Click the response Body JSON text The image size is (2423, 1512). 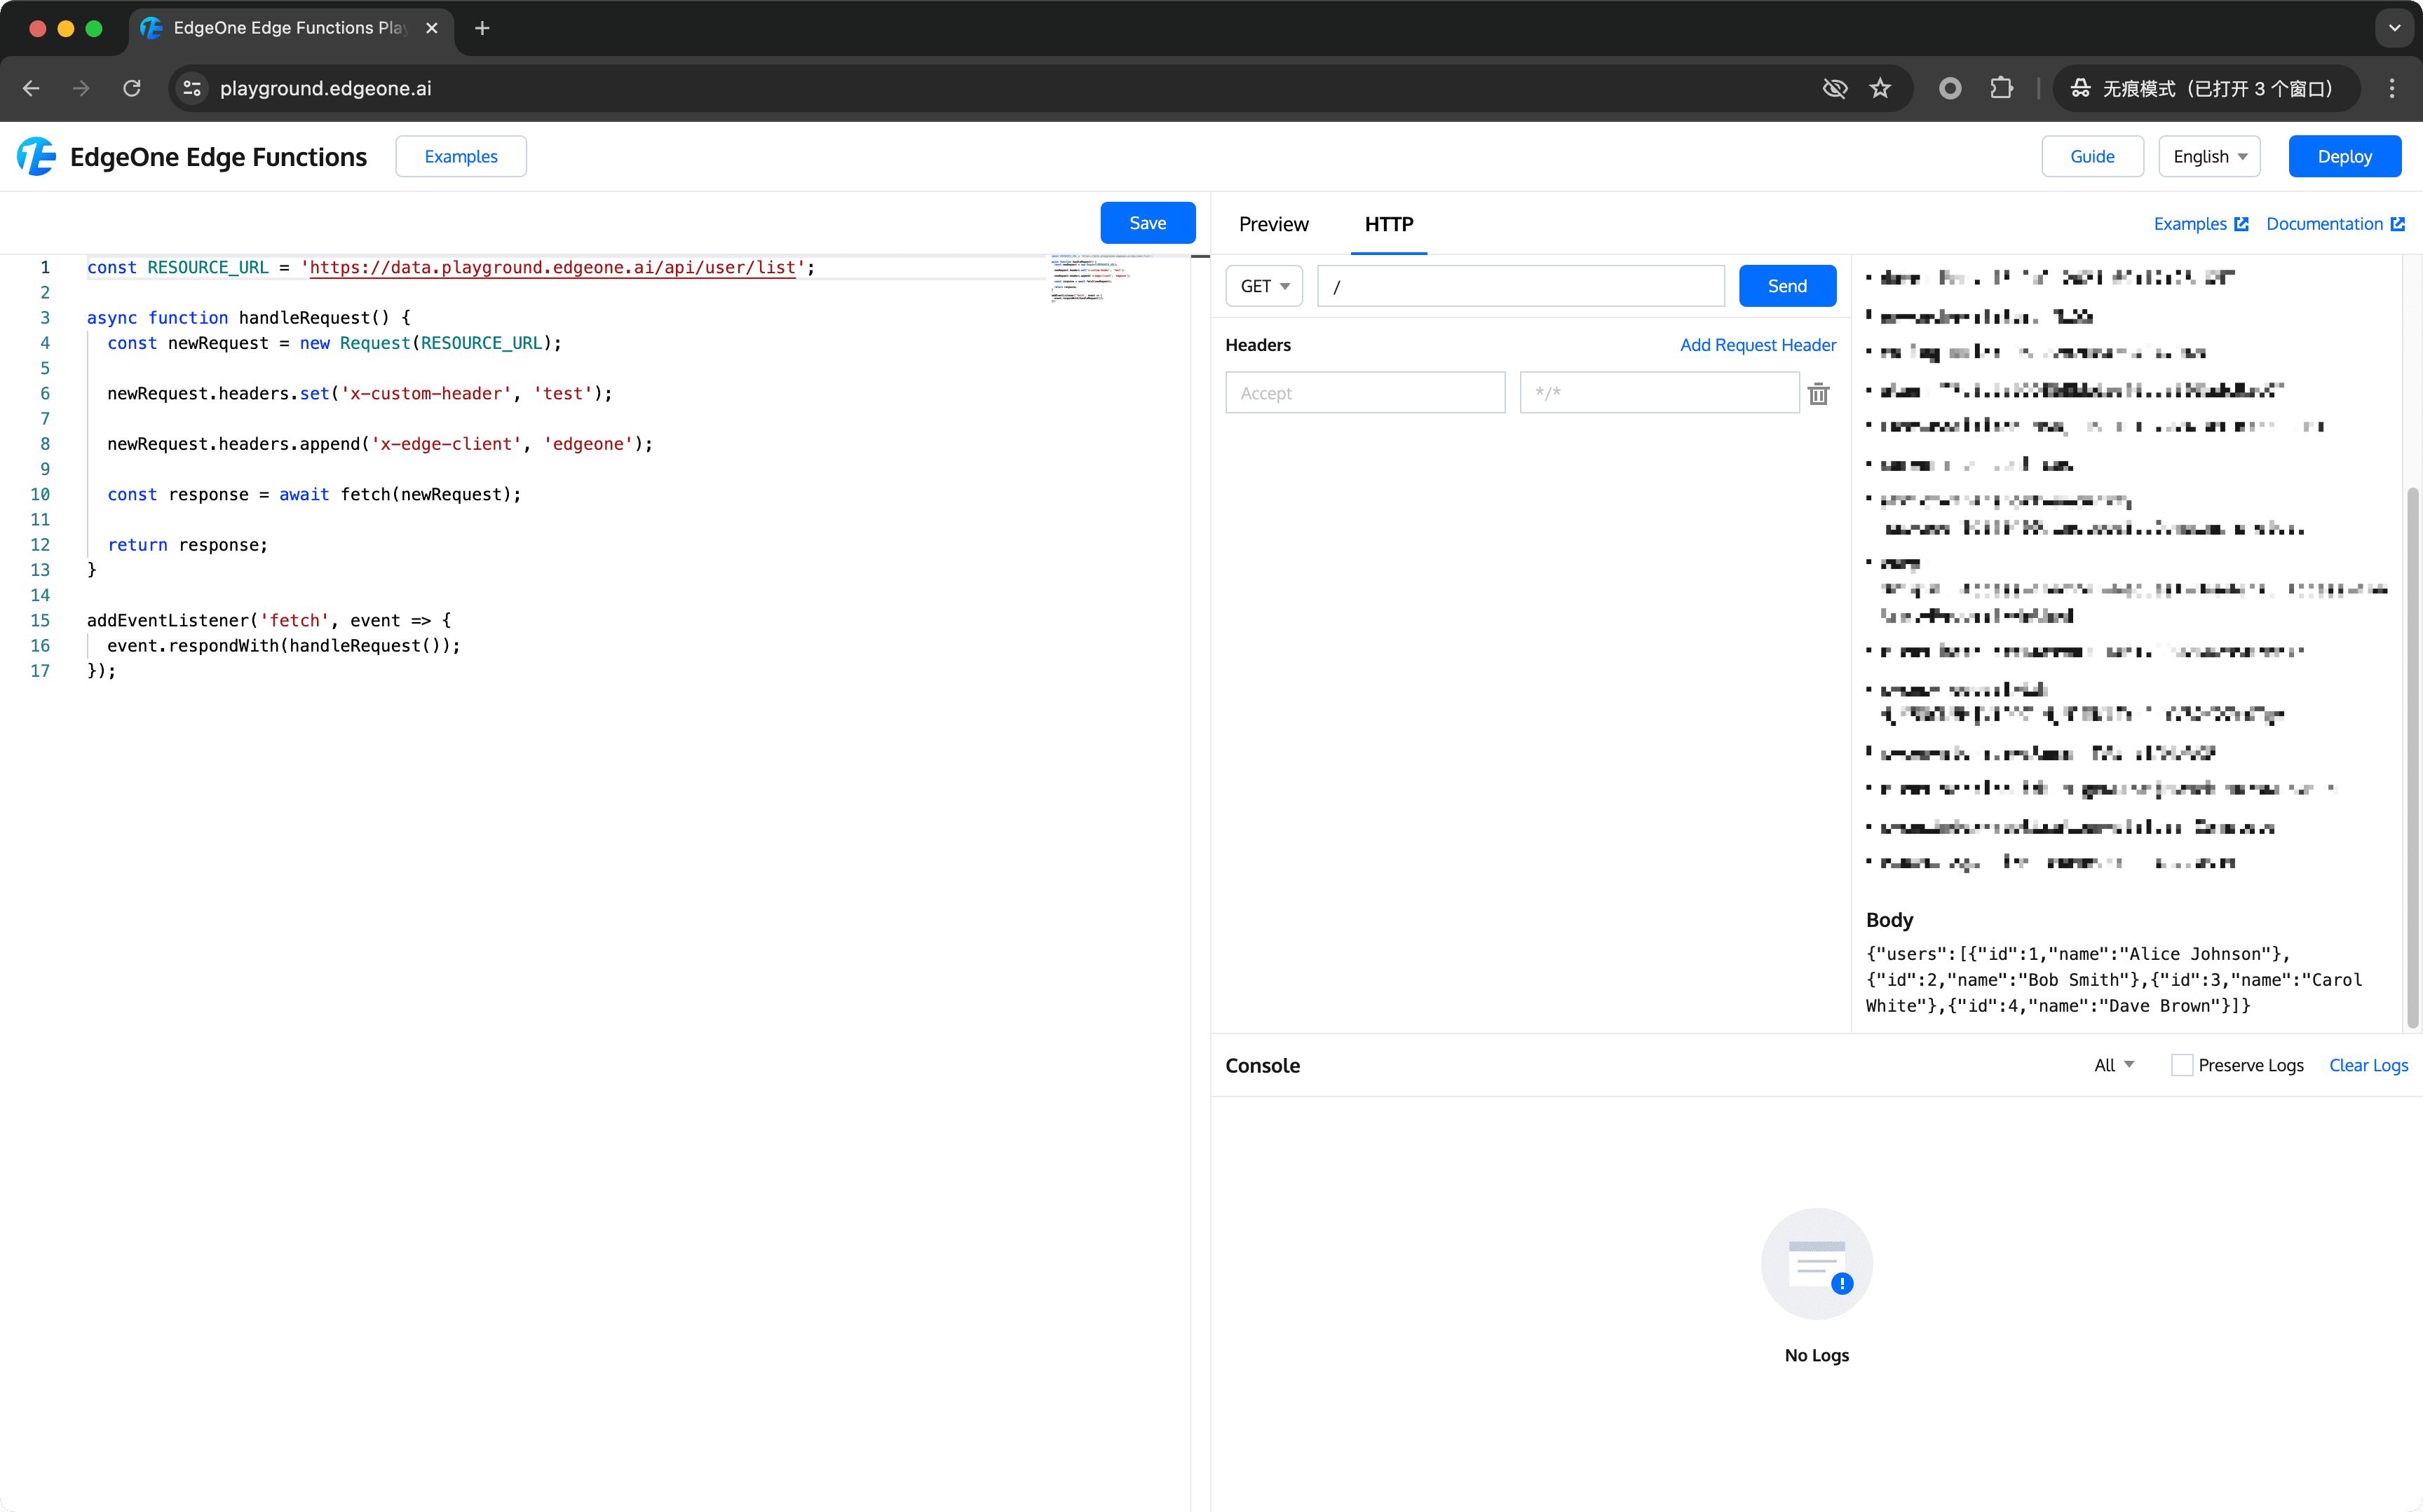click(x=2114, y=980)
